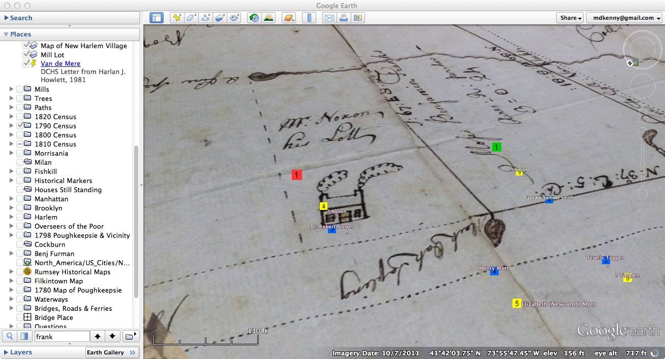Viewport: 665px width, 359px height.
Task: Check the 1820 Census folder checkbox
Action: coord(20,117)
